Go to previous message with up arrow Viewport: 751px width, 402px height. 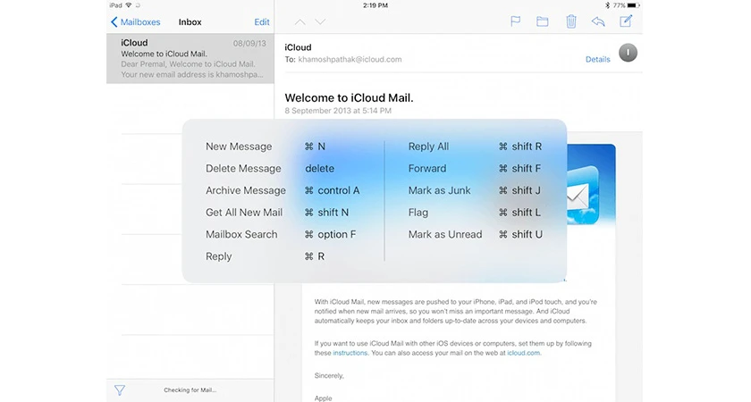tap(300, 22)
